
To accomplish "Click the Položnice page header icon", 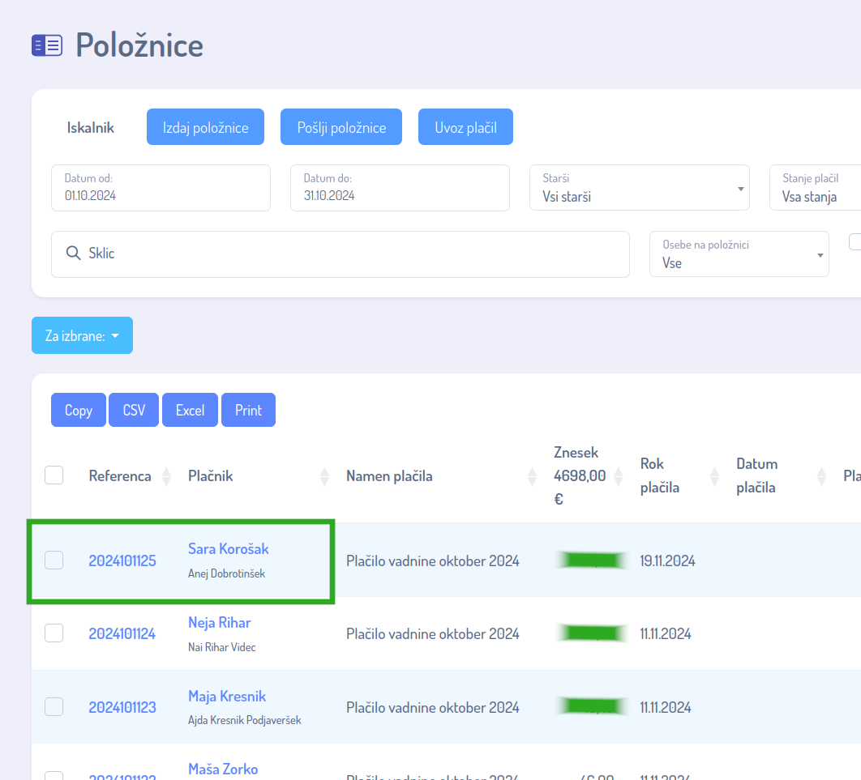I will point(46,45).
